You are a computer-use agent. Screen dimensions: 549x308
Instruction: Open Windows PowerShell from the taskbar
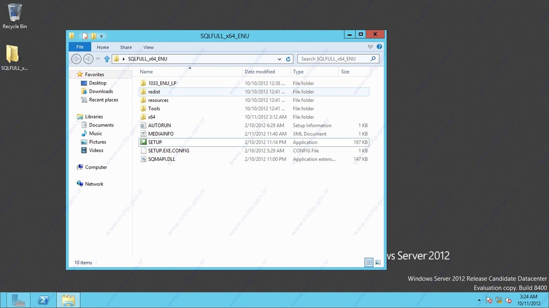(x=43, y=300)
